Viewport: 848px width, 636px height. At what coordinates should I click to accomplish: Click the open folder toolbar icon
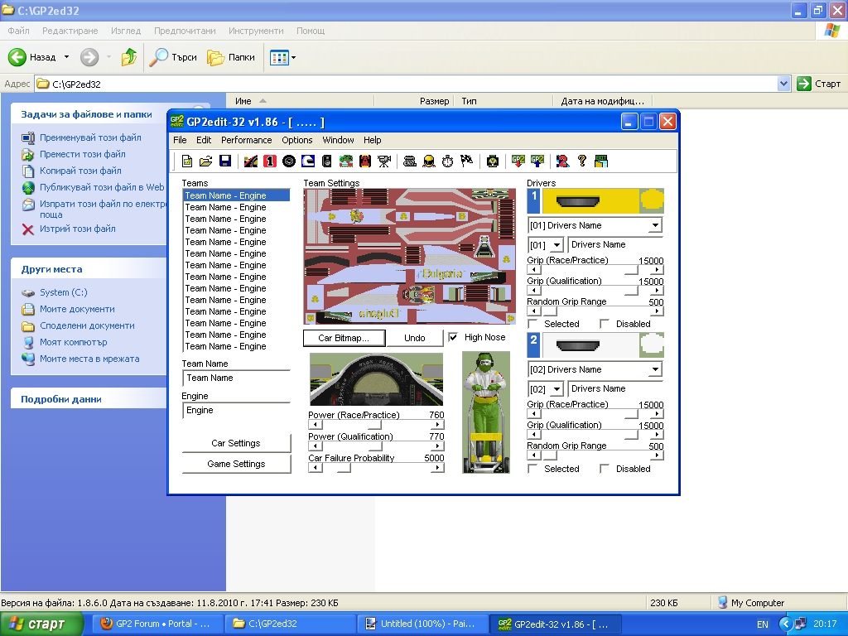point(205,161)
